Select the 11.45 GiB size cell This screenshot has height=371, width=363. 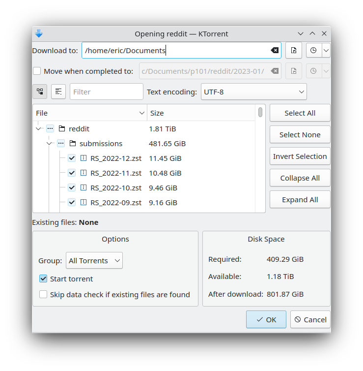pos(165,158)
